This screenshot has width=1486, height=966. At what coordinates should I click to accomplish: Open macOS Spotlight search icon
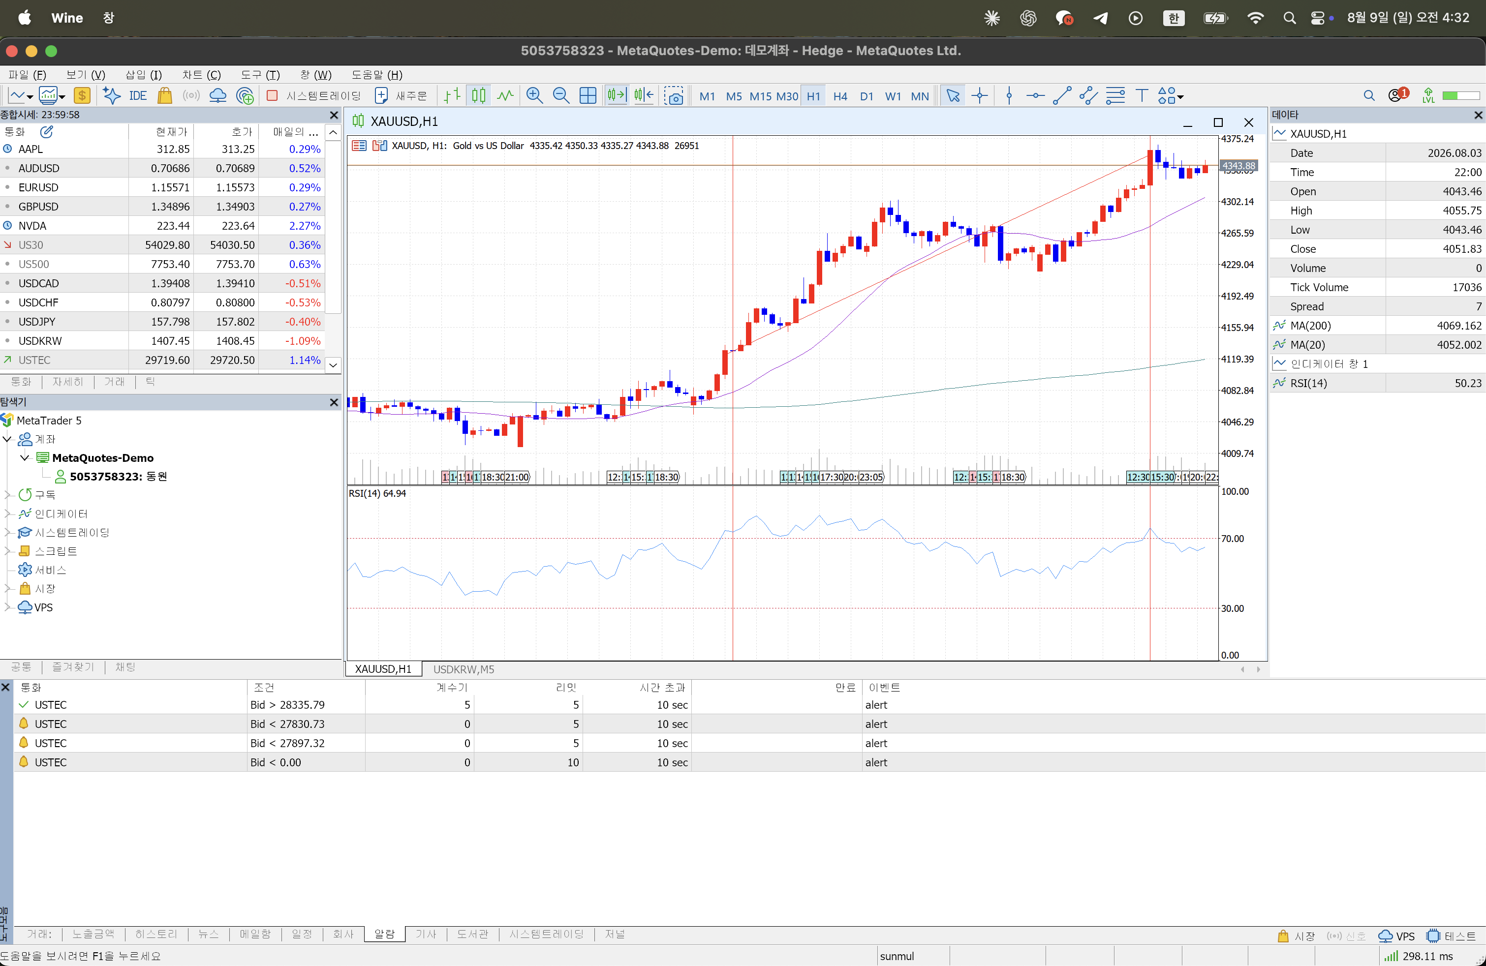pyautogui.click(x=1289, y=18)
